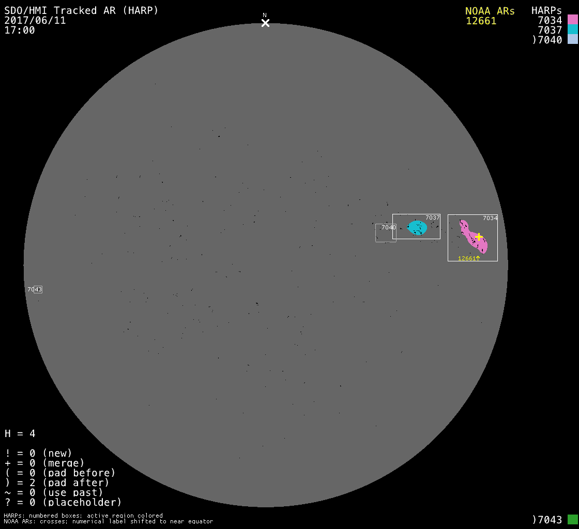The image size is (579, 529).
Task: Click the H = 4 count text
Action: click(x=20, y=433)
